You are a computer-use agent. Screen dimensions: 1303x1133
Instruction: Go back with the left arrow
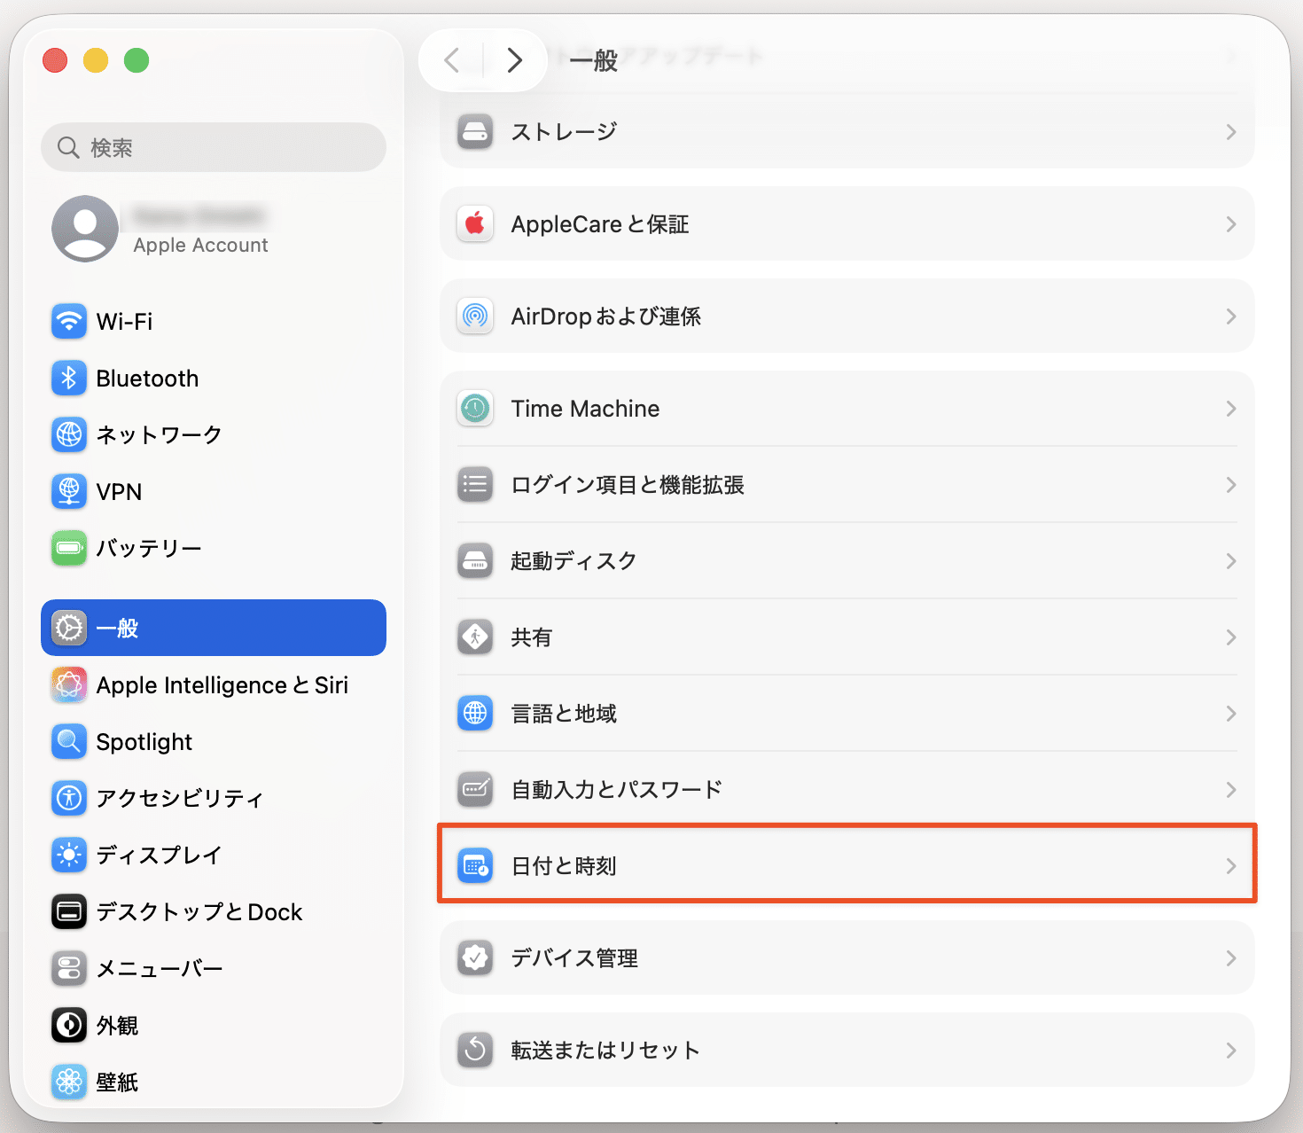452,60
